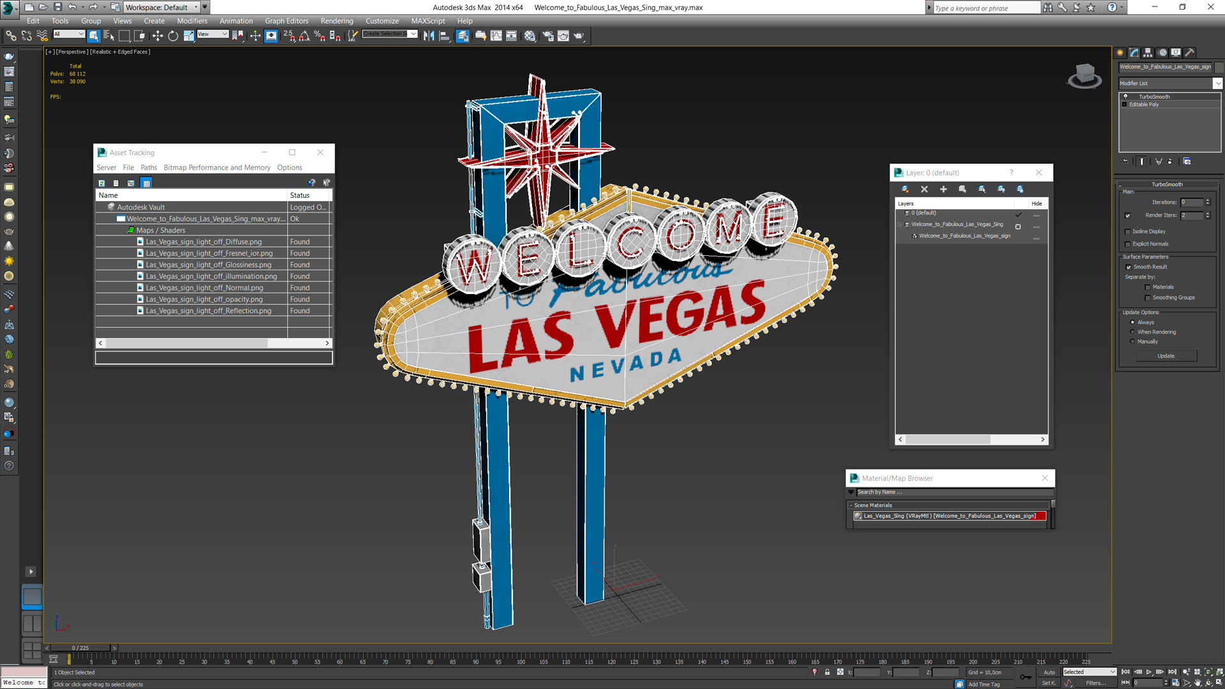The height and width of the screenshot is (689, 1225).
Task: Open the Select by Name tool
Action: 108,36
